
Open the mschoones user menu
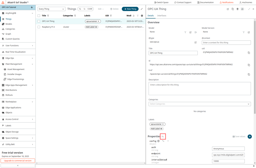pyautogui.click(x=246, y=2)
